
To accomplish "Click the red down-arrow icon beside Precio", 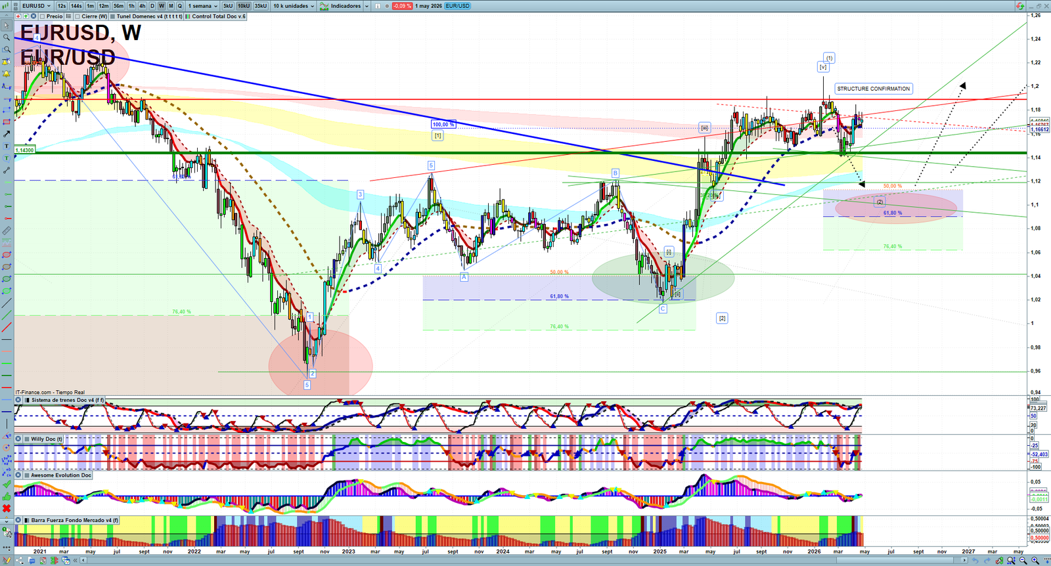I will 18,16.
